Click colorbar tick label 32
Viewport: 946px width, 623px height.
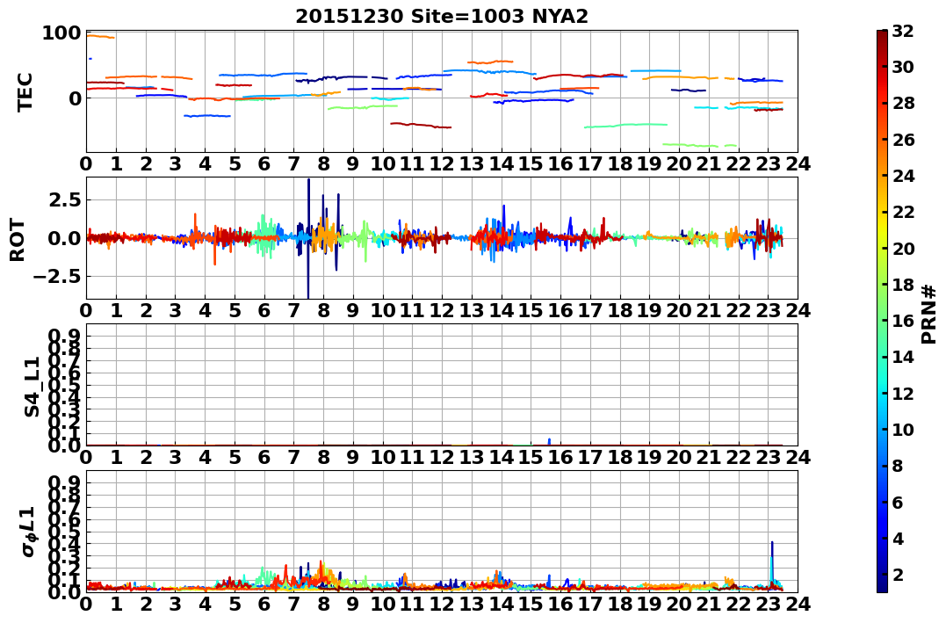pos(903,31)
